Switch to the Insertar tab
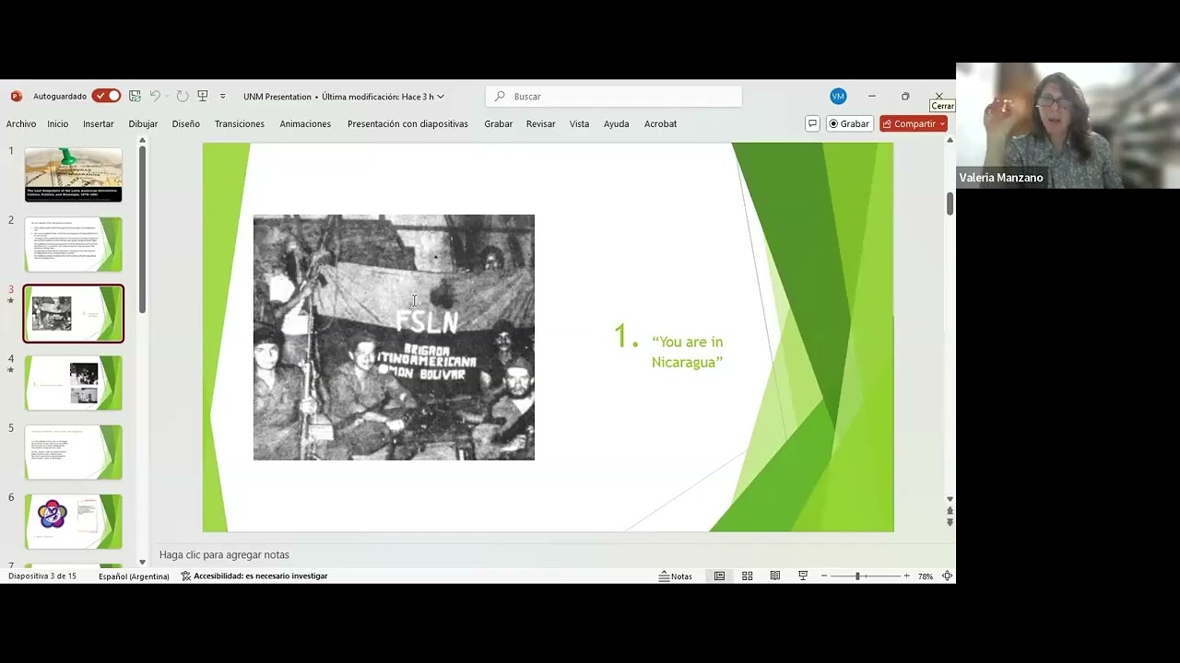Image resolution: width=1180 pixels, height=663 pixels. point(99,123)
